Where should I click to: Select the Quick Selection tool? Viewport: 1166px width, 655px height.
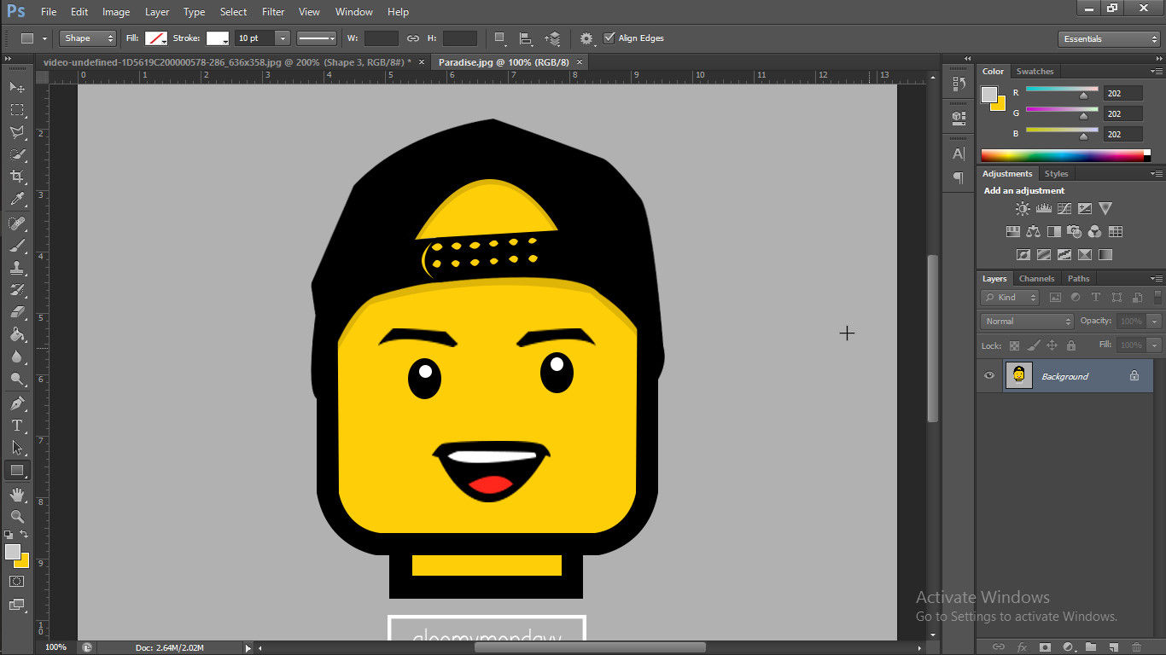click(x=17, y=154)
